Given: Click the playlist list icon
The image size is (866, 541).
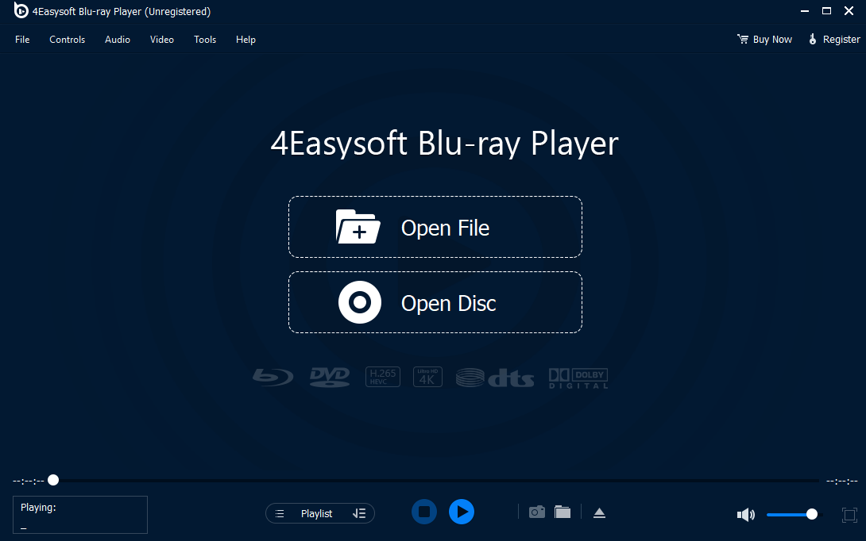Looking at the screenshot, I should [280, 513].
